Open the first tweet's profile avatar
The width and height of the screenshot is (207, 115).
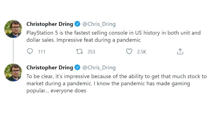pos(13,29)
